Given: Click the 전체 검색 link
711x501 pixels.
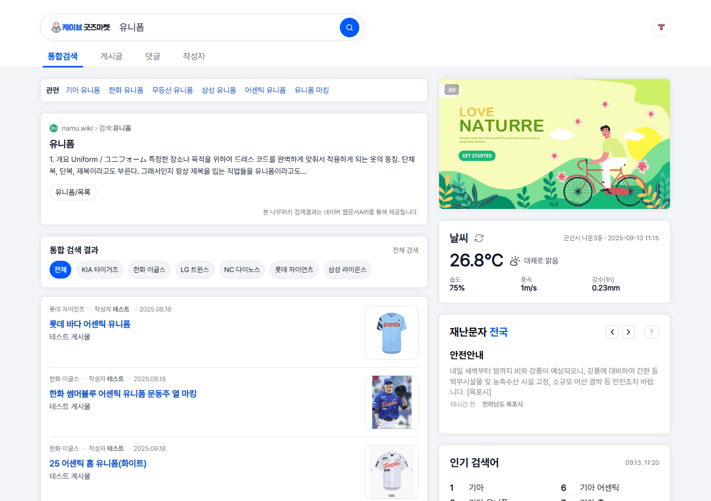Looking at the screenshot, I should tap(406, 250).
